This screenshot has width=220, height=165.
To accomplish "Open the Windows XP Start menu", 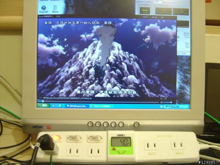I will point(43,105).
